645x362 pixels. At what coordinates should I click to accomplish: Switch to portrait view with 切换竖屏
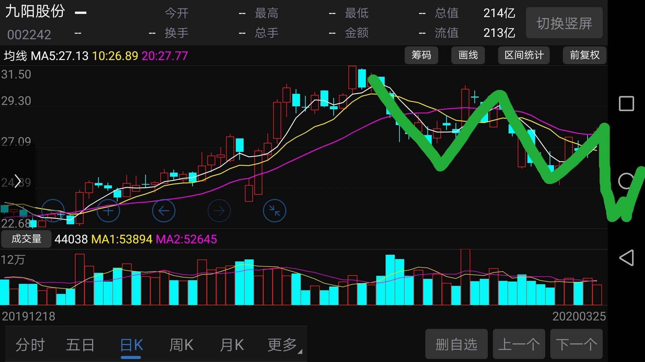pyautogui.click(x=564, y=23)
